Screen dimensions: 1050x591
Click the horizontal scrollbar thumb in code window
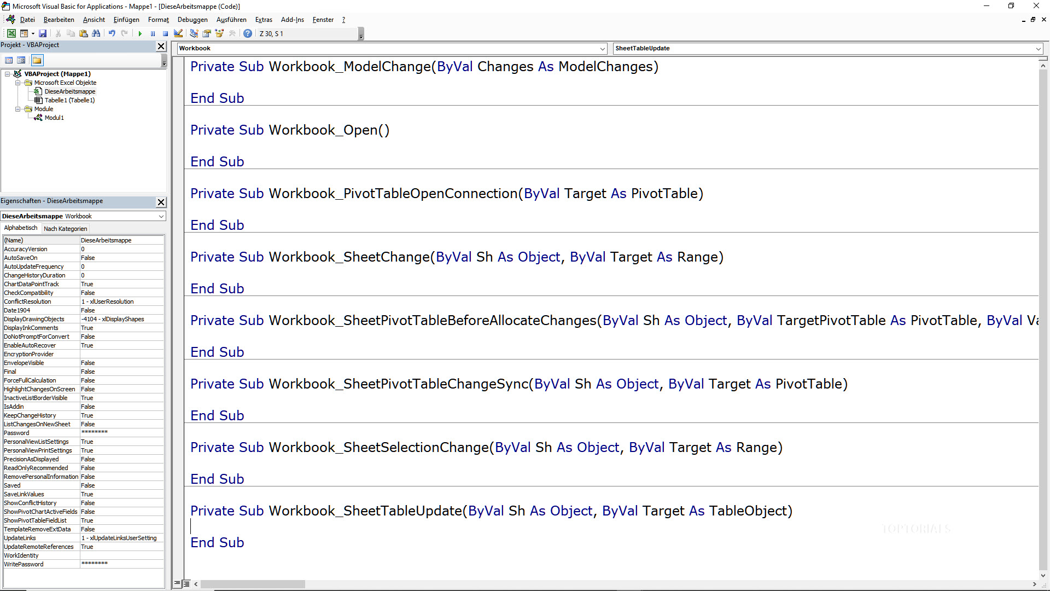point(253,584)
